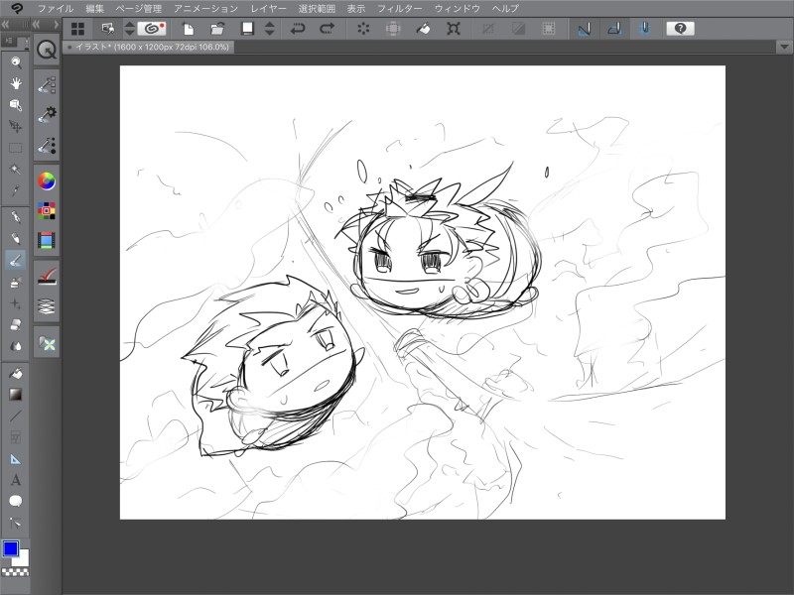Toggle Snap to Special Ruler

(614, 29)
